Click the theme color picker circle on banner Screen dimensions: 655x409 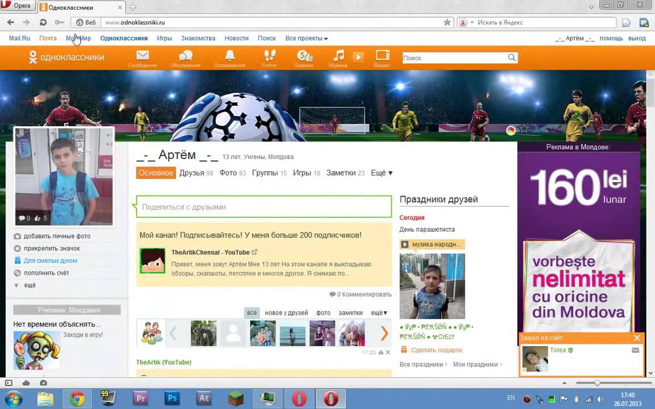pos(511,131)
